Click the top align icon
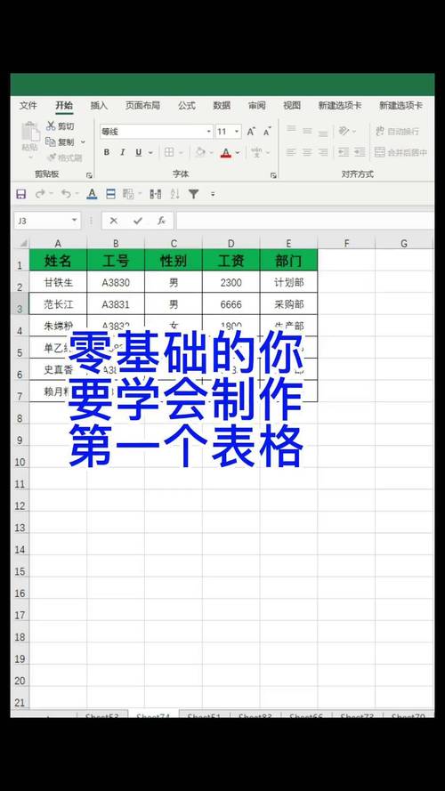 [291, 130]
